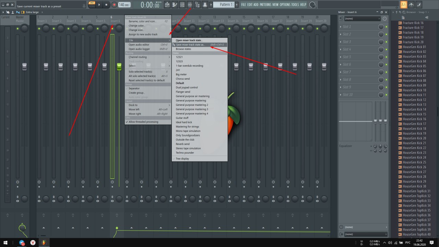This screenshot has height=247, width=439.
Task: Open the HELP menu
Action: coord(303,4)
